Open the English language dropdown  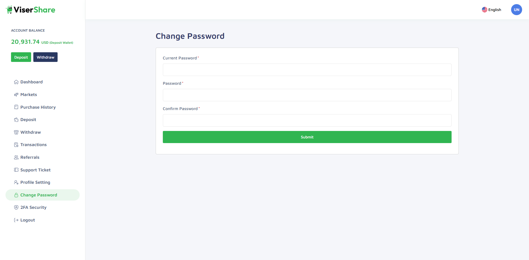[492, 10]
